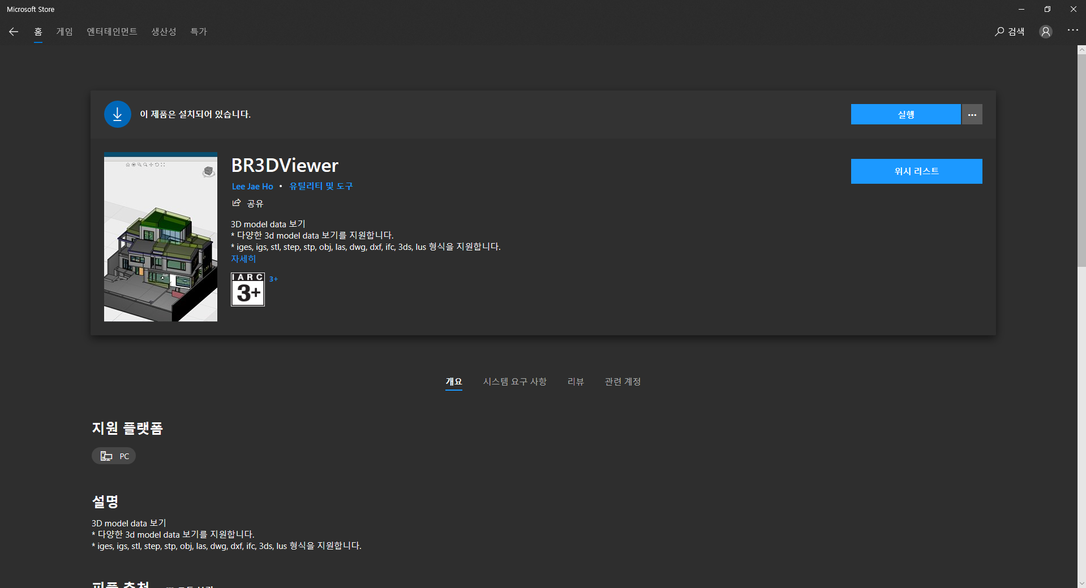The width and height of the screenshot is (1086, 588).
Task: Select the 개요 overview tab
Action: pos(454,382)
